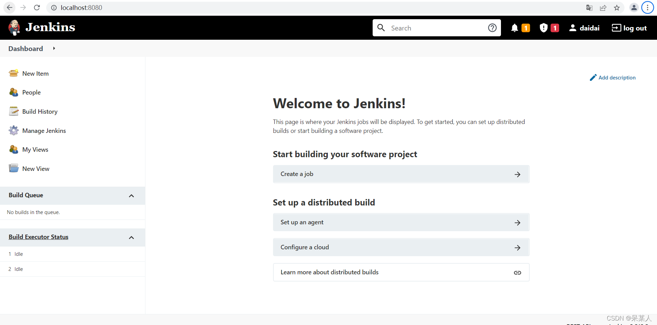Click the log out link text

click(635, 28)
